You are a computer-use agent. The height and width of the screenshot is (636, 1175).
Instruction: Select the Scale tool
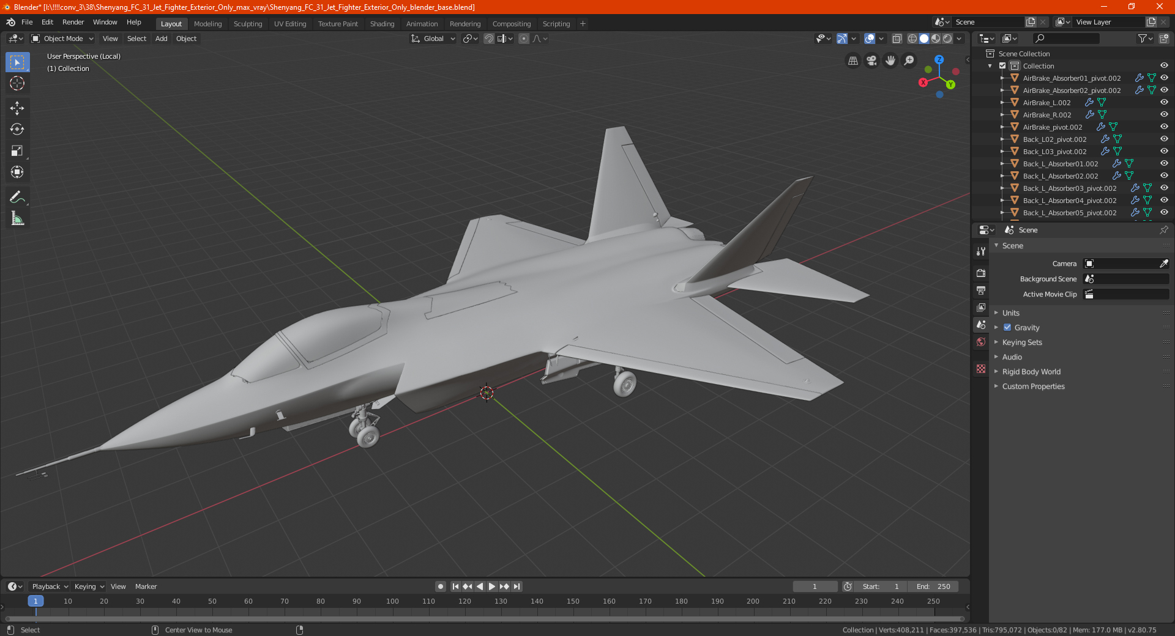pos(17,151)
